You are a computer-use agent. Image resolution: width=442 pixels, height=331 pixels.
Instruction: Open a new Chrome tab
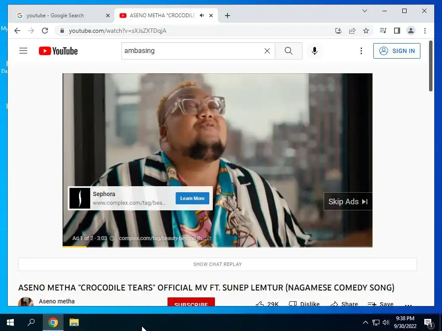pyautogui.click(x=227, y=16)
